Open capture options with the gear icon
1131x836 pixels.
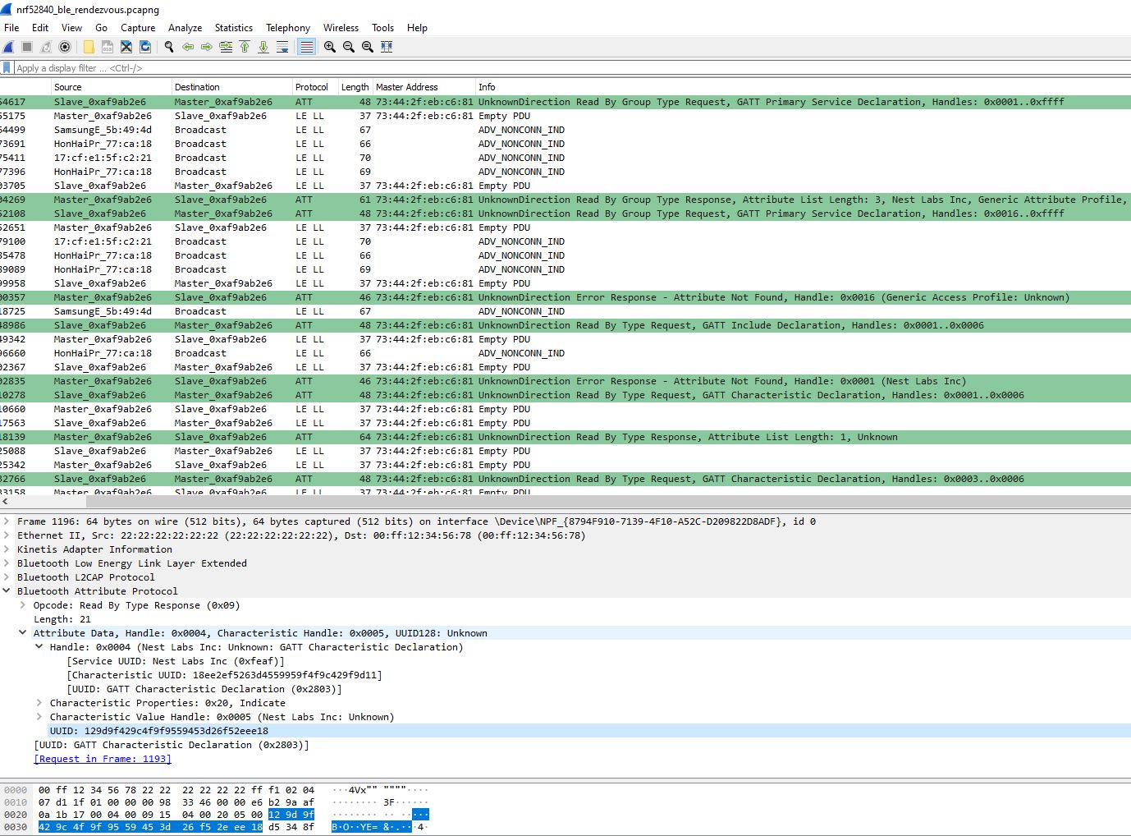click(65, 47)
